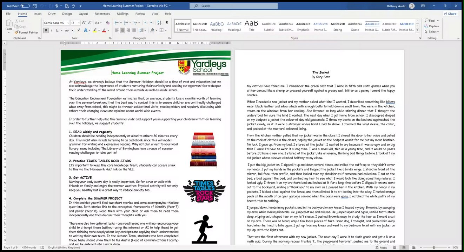Viewport: 464px width, 252px height.
Task: Click the Replace button
Action: [432, 26]
